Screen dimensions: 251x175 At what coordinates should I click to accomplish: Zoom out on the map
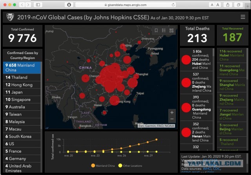click(172, 119)
